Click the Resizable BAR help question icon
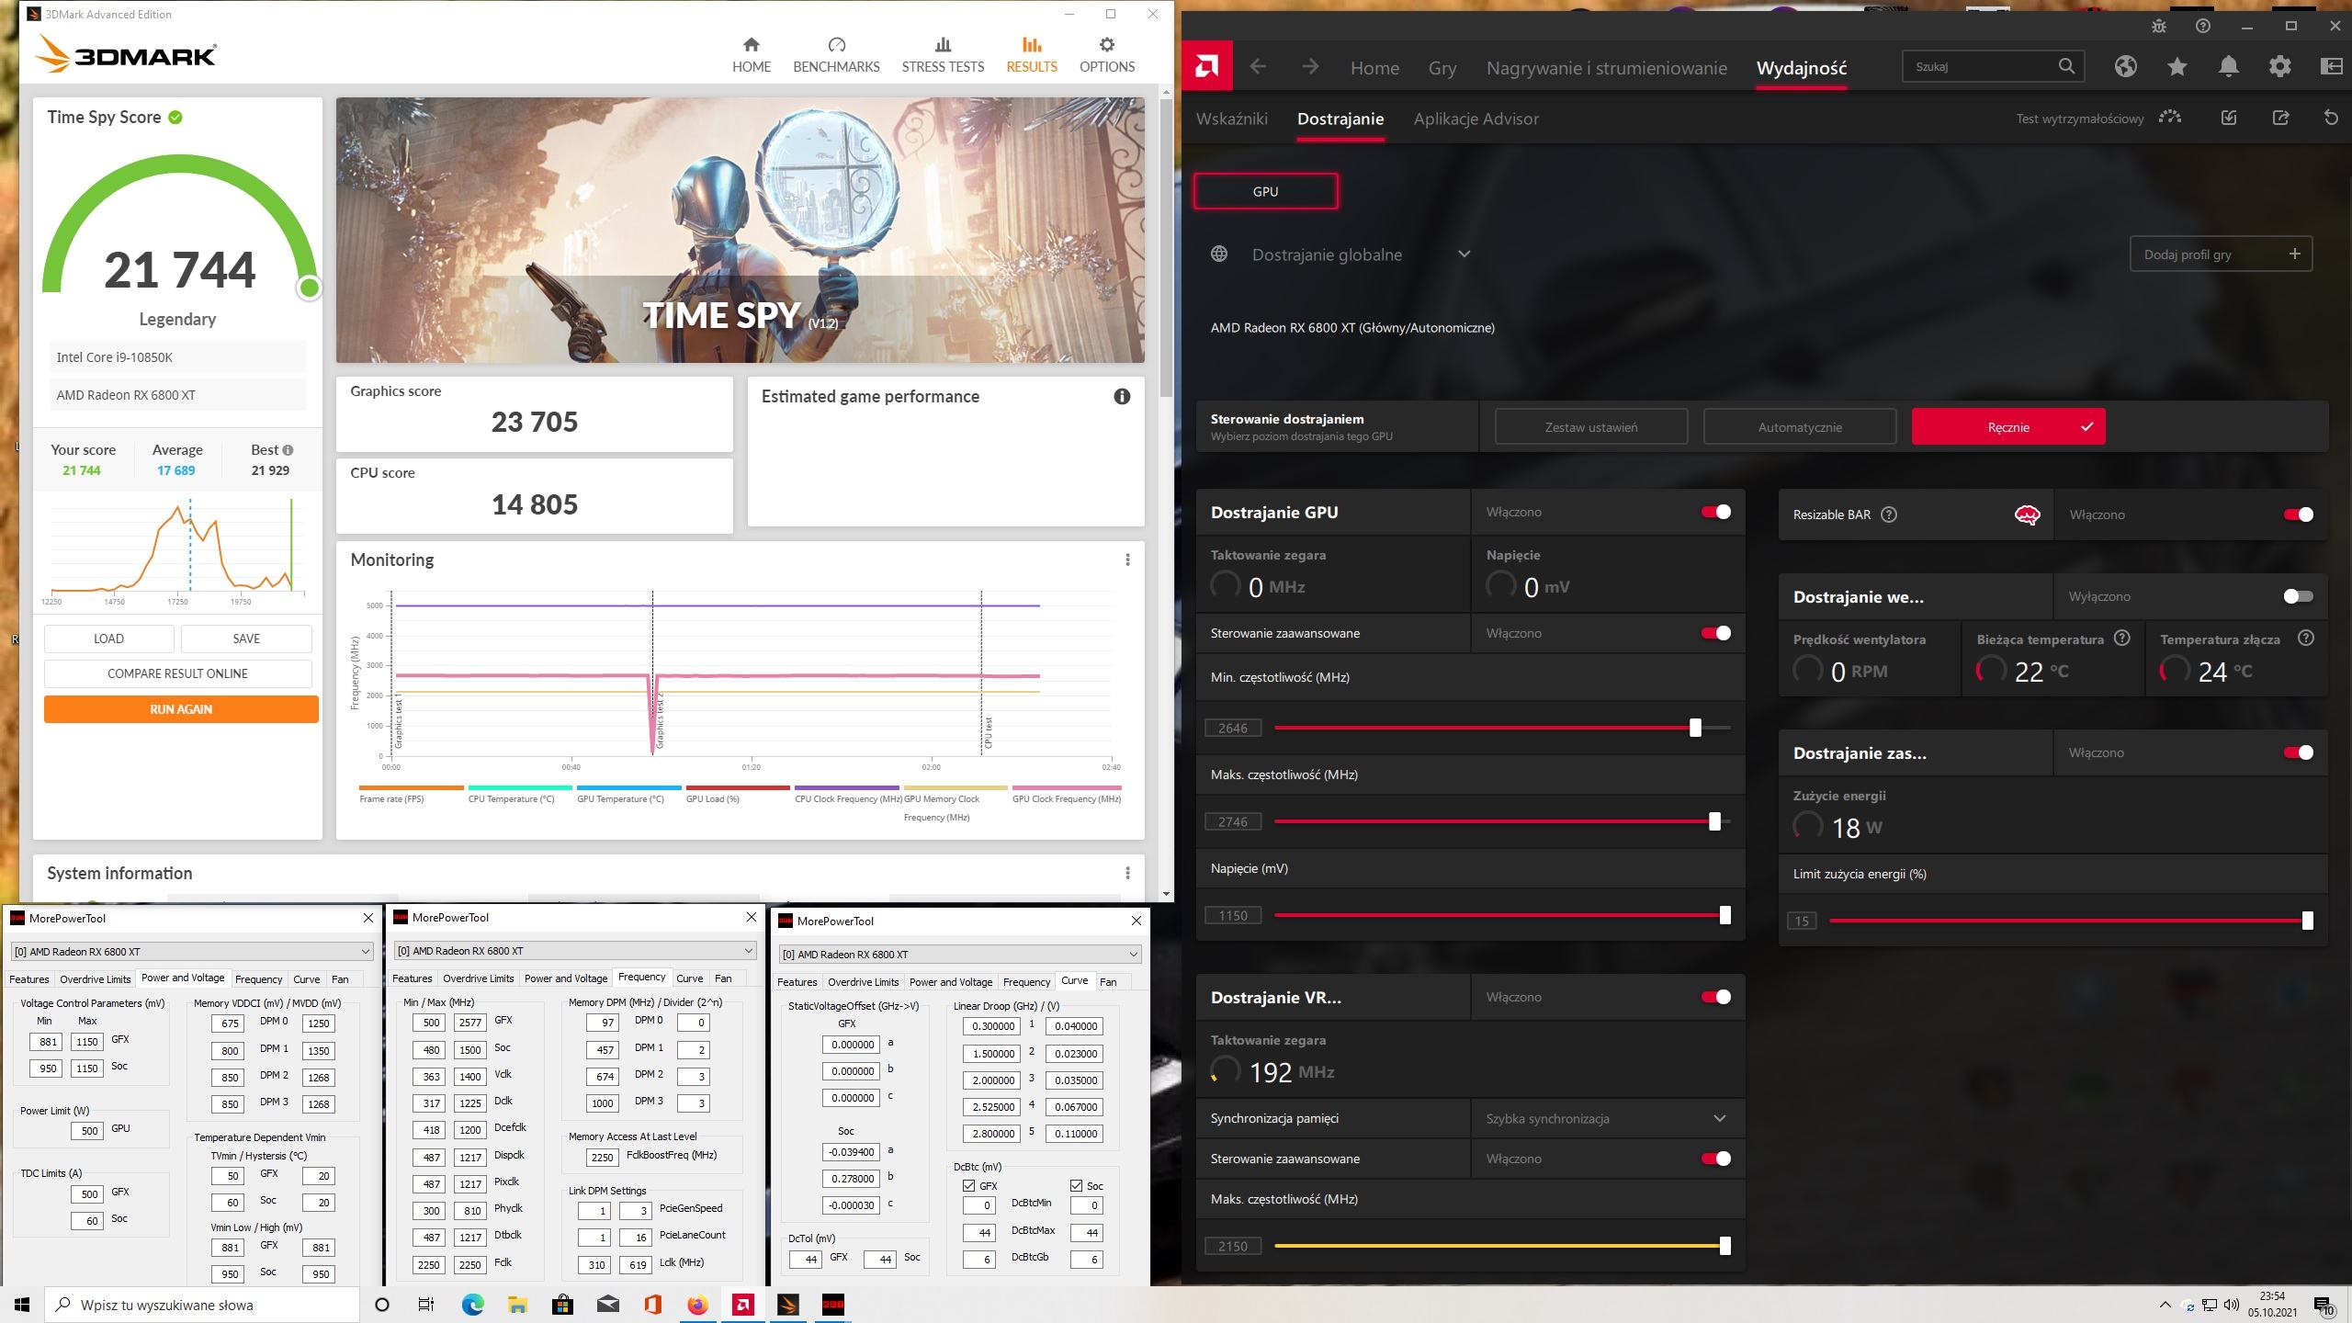2352x1323 pixels. click(x=1889, y=514)
